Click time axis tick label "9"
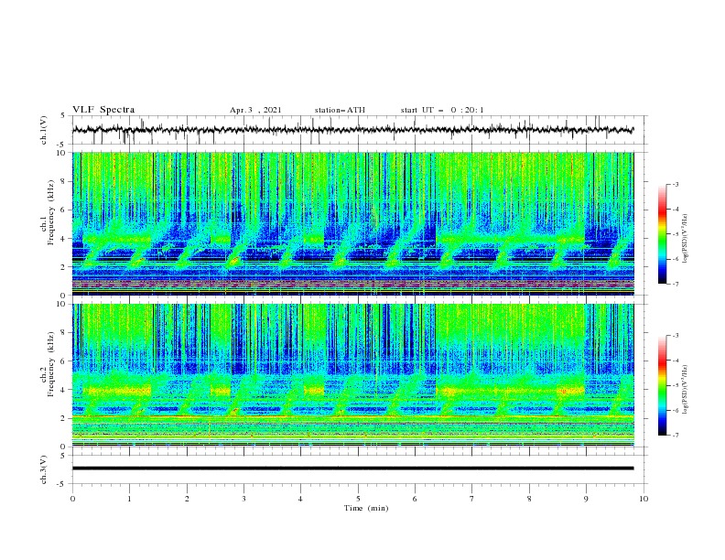The image size is (725, 560). 586,499
